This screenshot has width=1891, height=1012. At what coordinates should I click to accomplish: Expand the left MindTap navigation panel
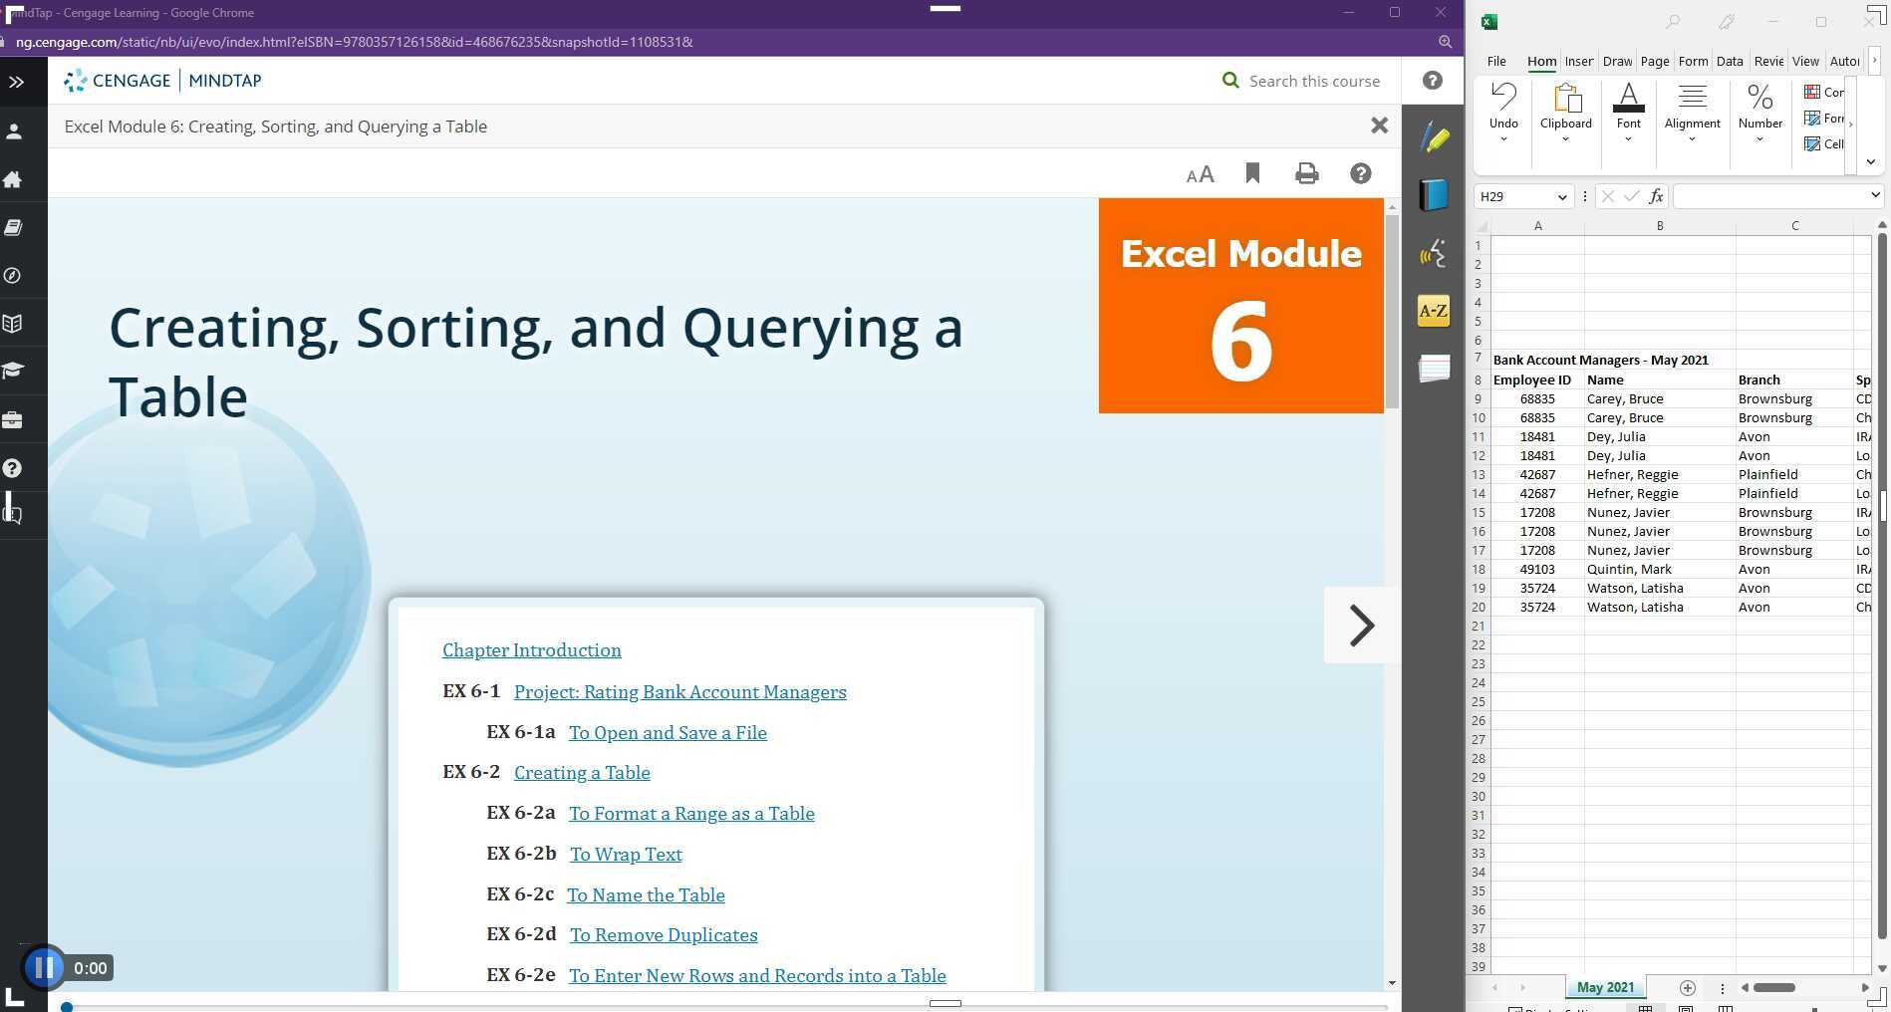[x=16, y=82]
